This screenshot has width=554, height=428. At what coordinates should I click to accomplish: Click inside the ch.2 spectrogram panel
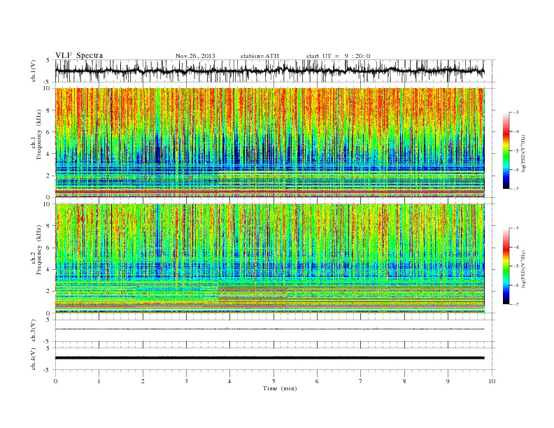coord(269,258)
